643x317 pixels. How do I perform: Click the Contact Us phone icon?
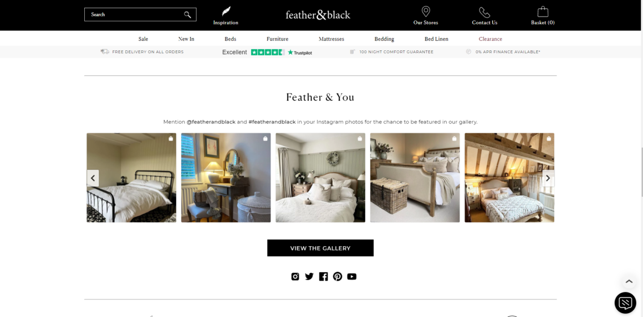pos(484,12)
